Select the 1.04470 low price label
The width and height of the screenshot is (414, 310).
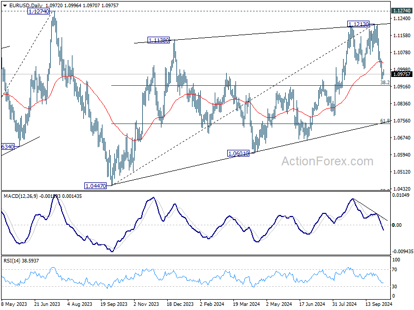coord(96,186)
